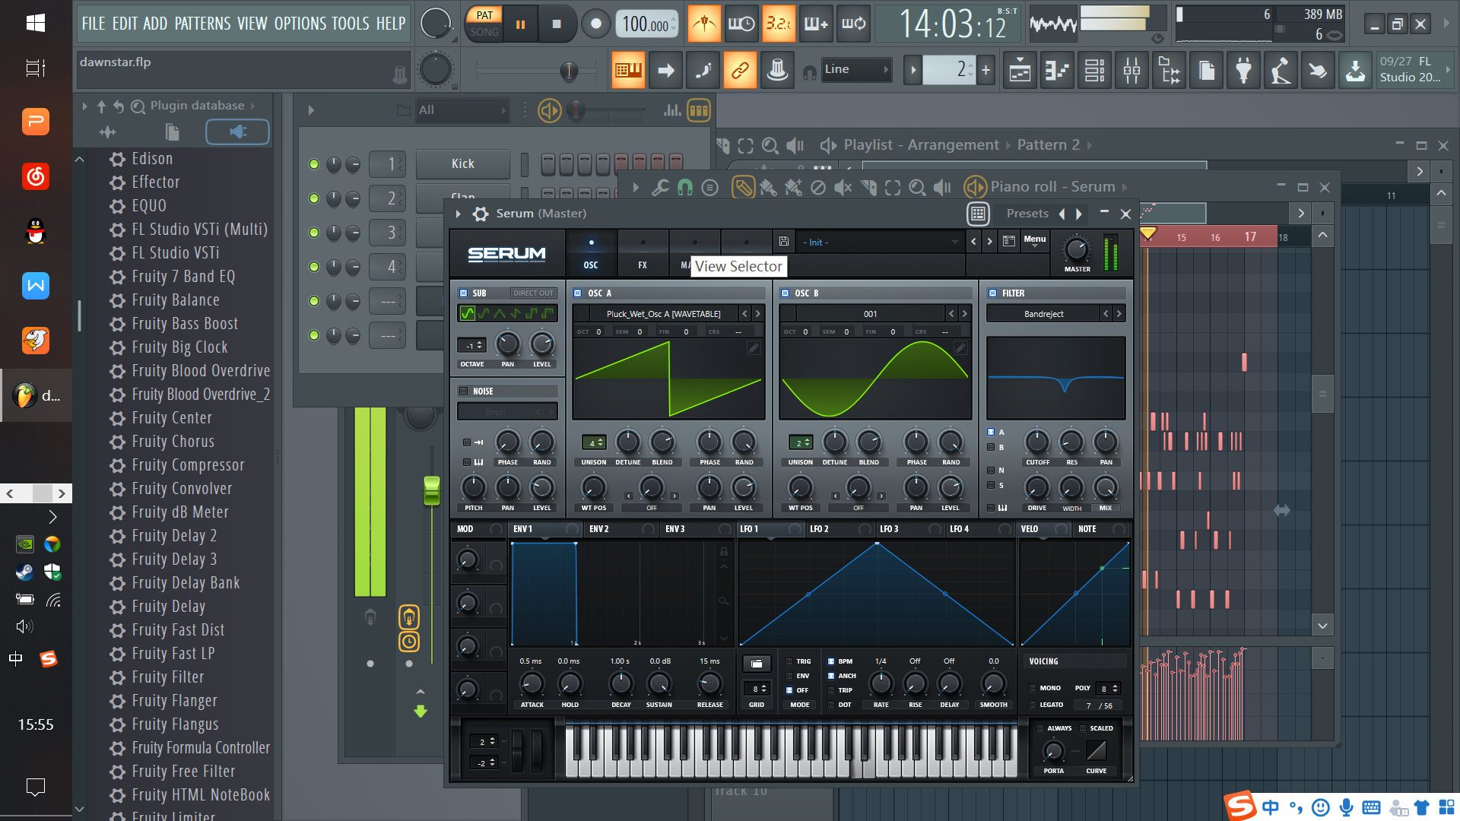The image size is (1460, 821).
Task: Click the stamp tool icon
Action: [x=777, y=71]
